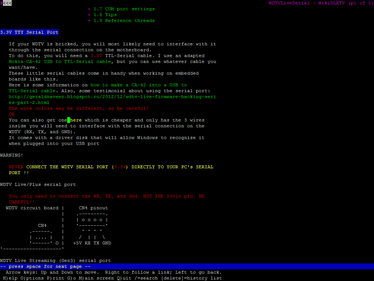
Task: Click 'G)o' in the bottom command line
Action: [x=72, y=278]
